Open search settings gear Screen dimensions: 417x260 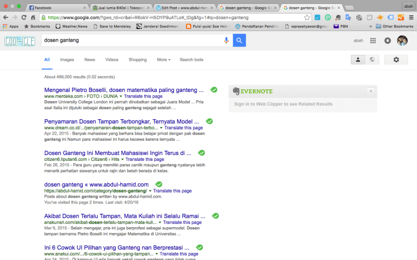pyautogui.click(x=396, y=60)
